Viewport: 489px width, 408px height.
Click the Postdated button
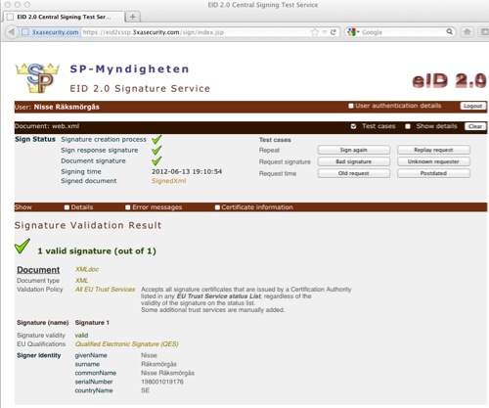coord(433,173)
